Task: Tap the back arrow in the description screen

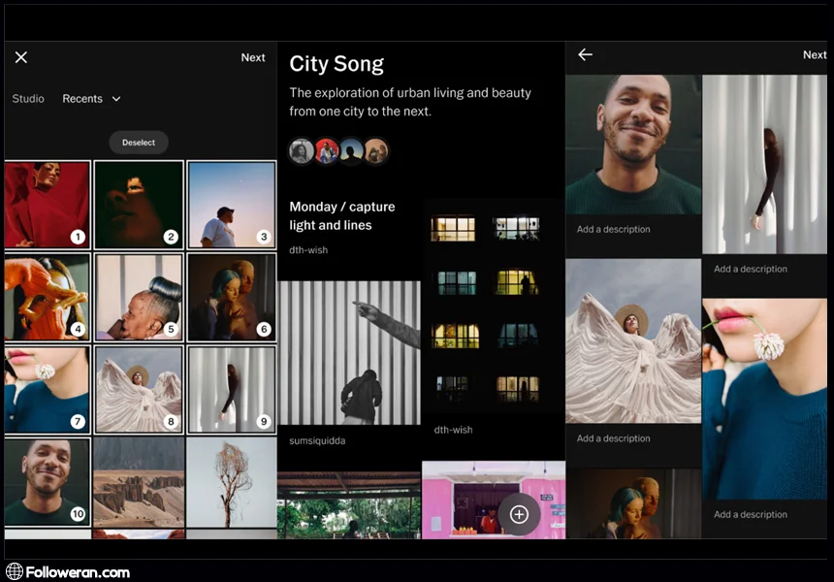Action: coord(585,55)
